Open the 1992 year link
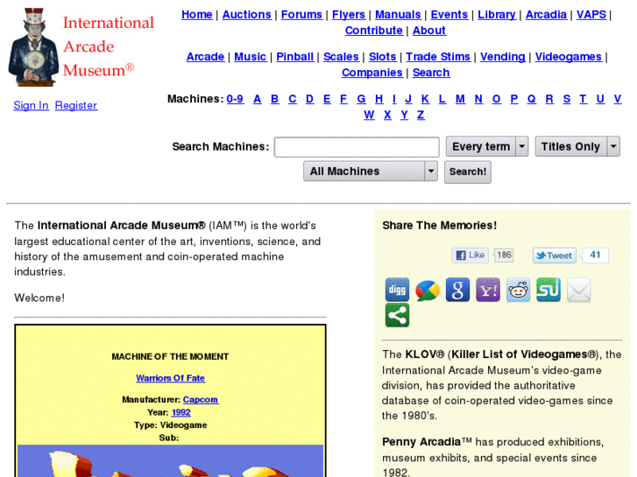Viewport: 637px width, 477px height. (x=180, y=412)
